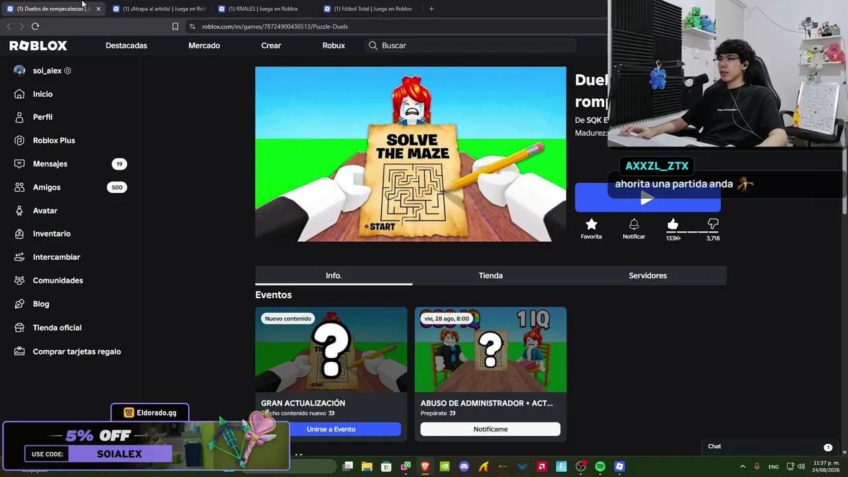Screen dimensions: 848x477
Task: Open the Chat panel
Action: 768,447
